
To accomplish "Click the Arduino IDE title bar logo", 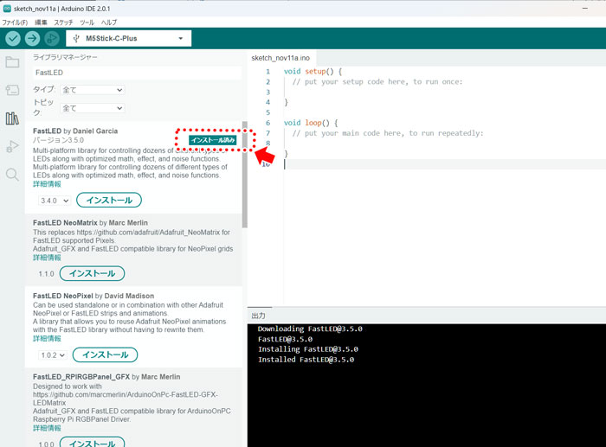I will coord(7,8).
